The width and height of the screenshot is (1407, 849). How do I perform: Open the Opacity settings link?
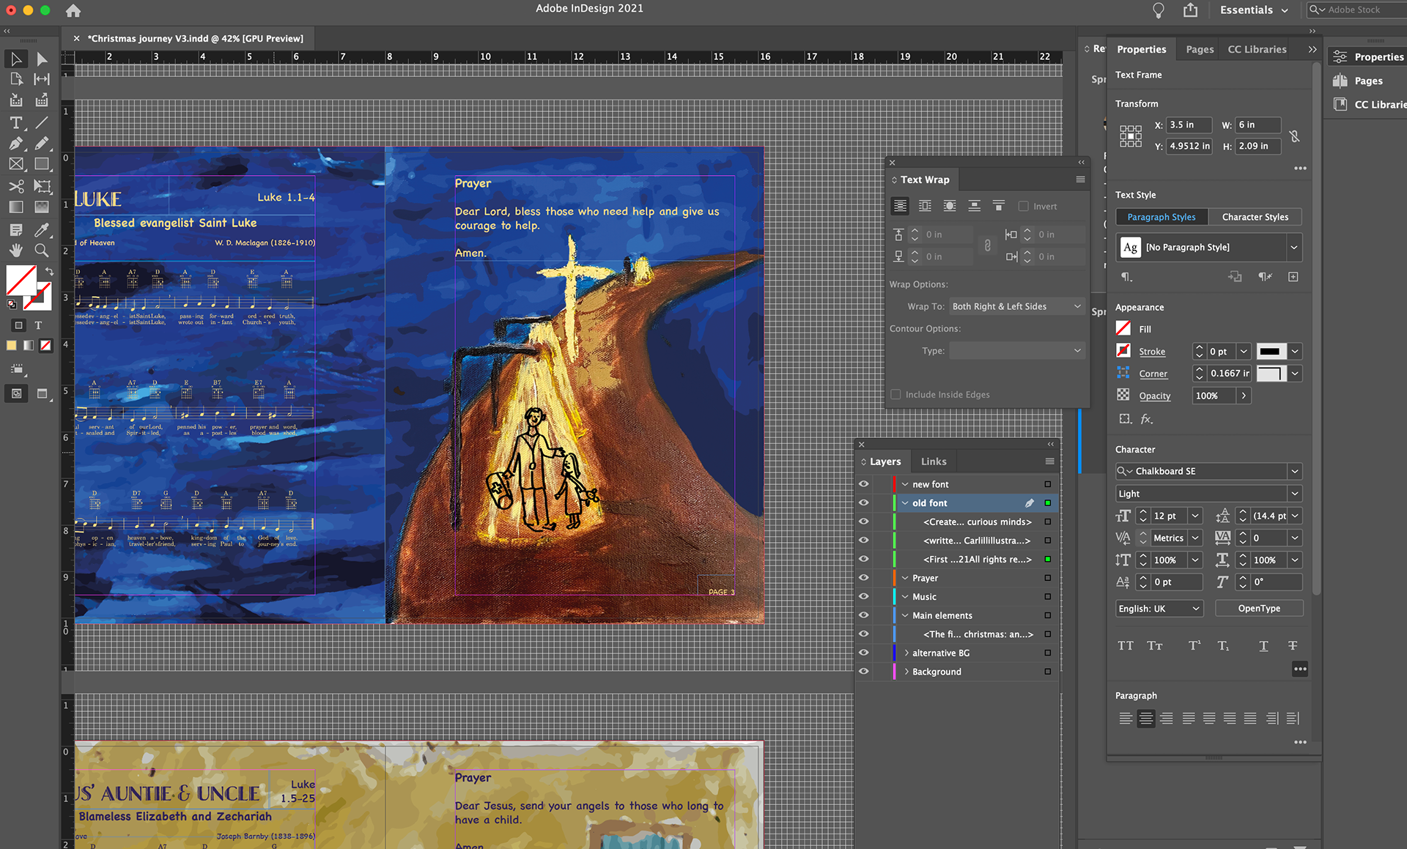[x=1155, y=396]
